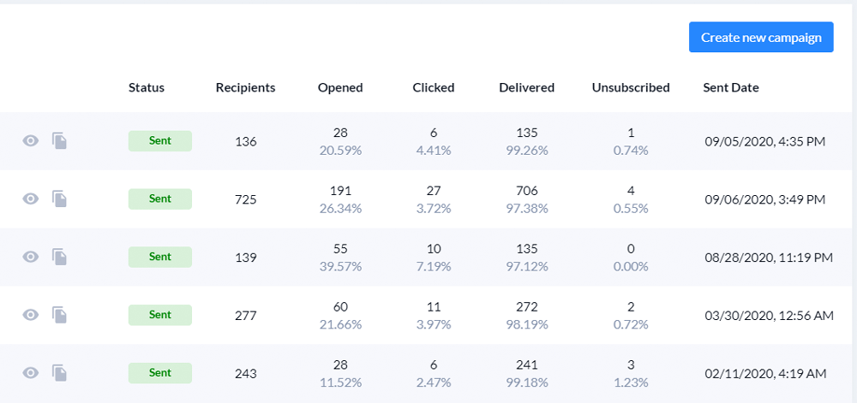View the campaign sent 09/05/2020 via eye icon
The height and width of the screenshot is (403, 857).
pyautogui.click(x=31, y=140)
